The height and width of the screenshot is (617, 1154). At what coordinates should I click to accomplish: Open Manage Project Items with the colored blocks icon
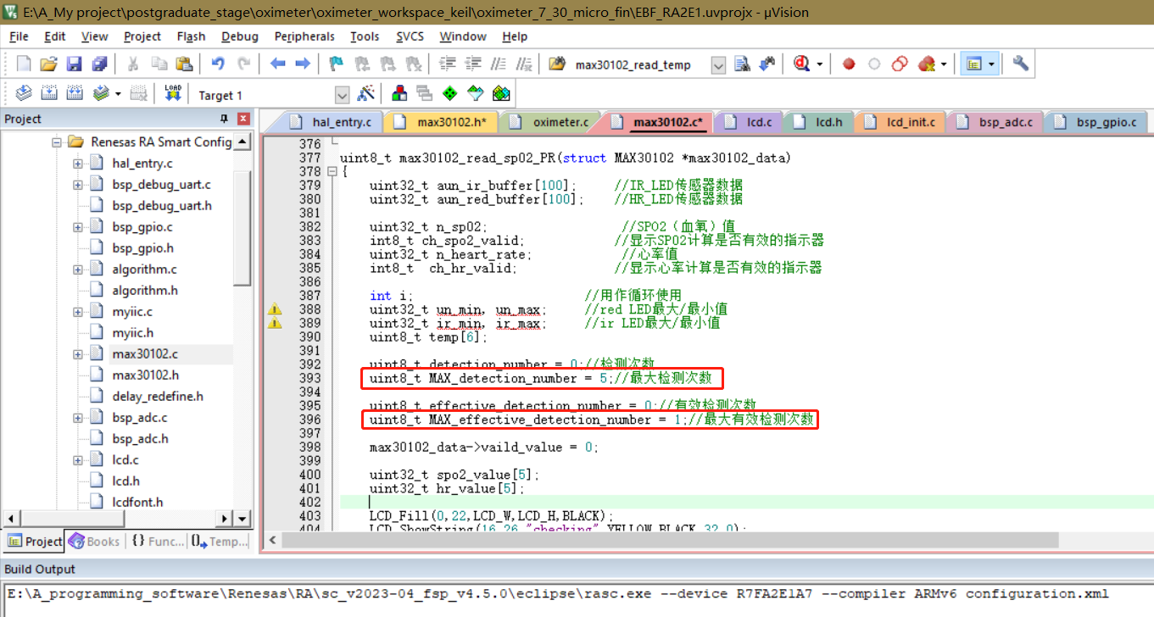[399, 94]
